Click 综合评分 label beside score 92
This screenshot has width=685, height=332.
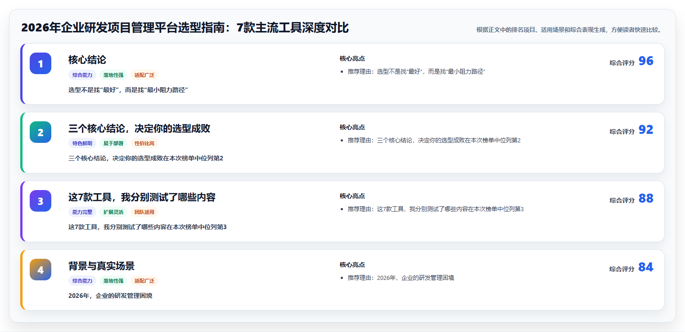coord(622,132)
